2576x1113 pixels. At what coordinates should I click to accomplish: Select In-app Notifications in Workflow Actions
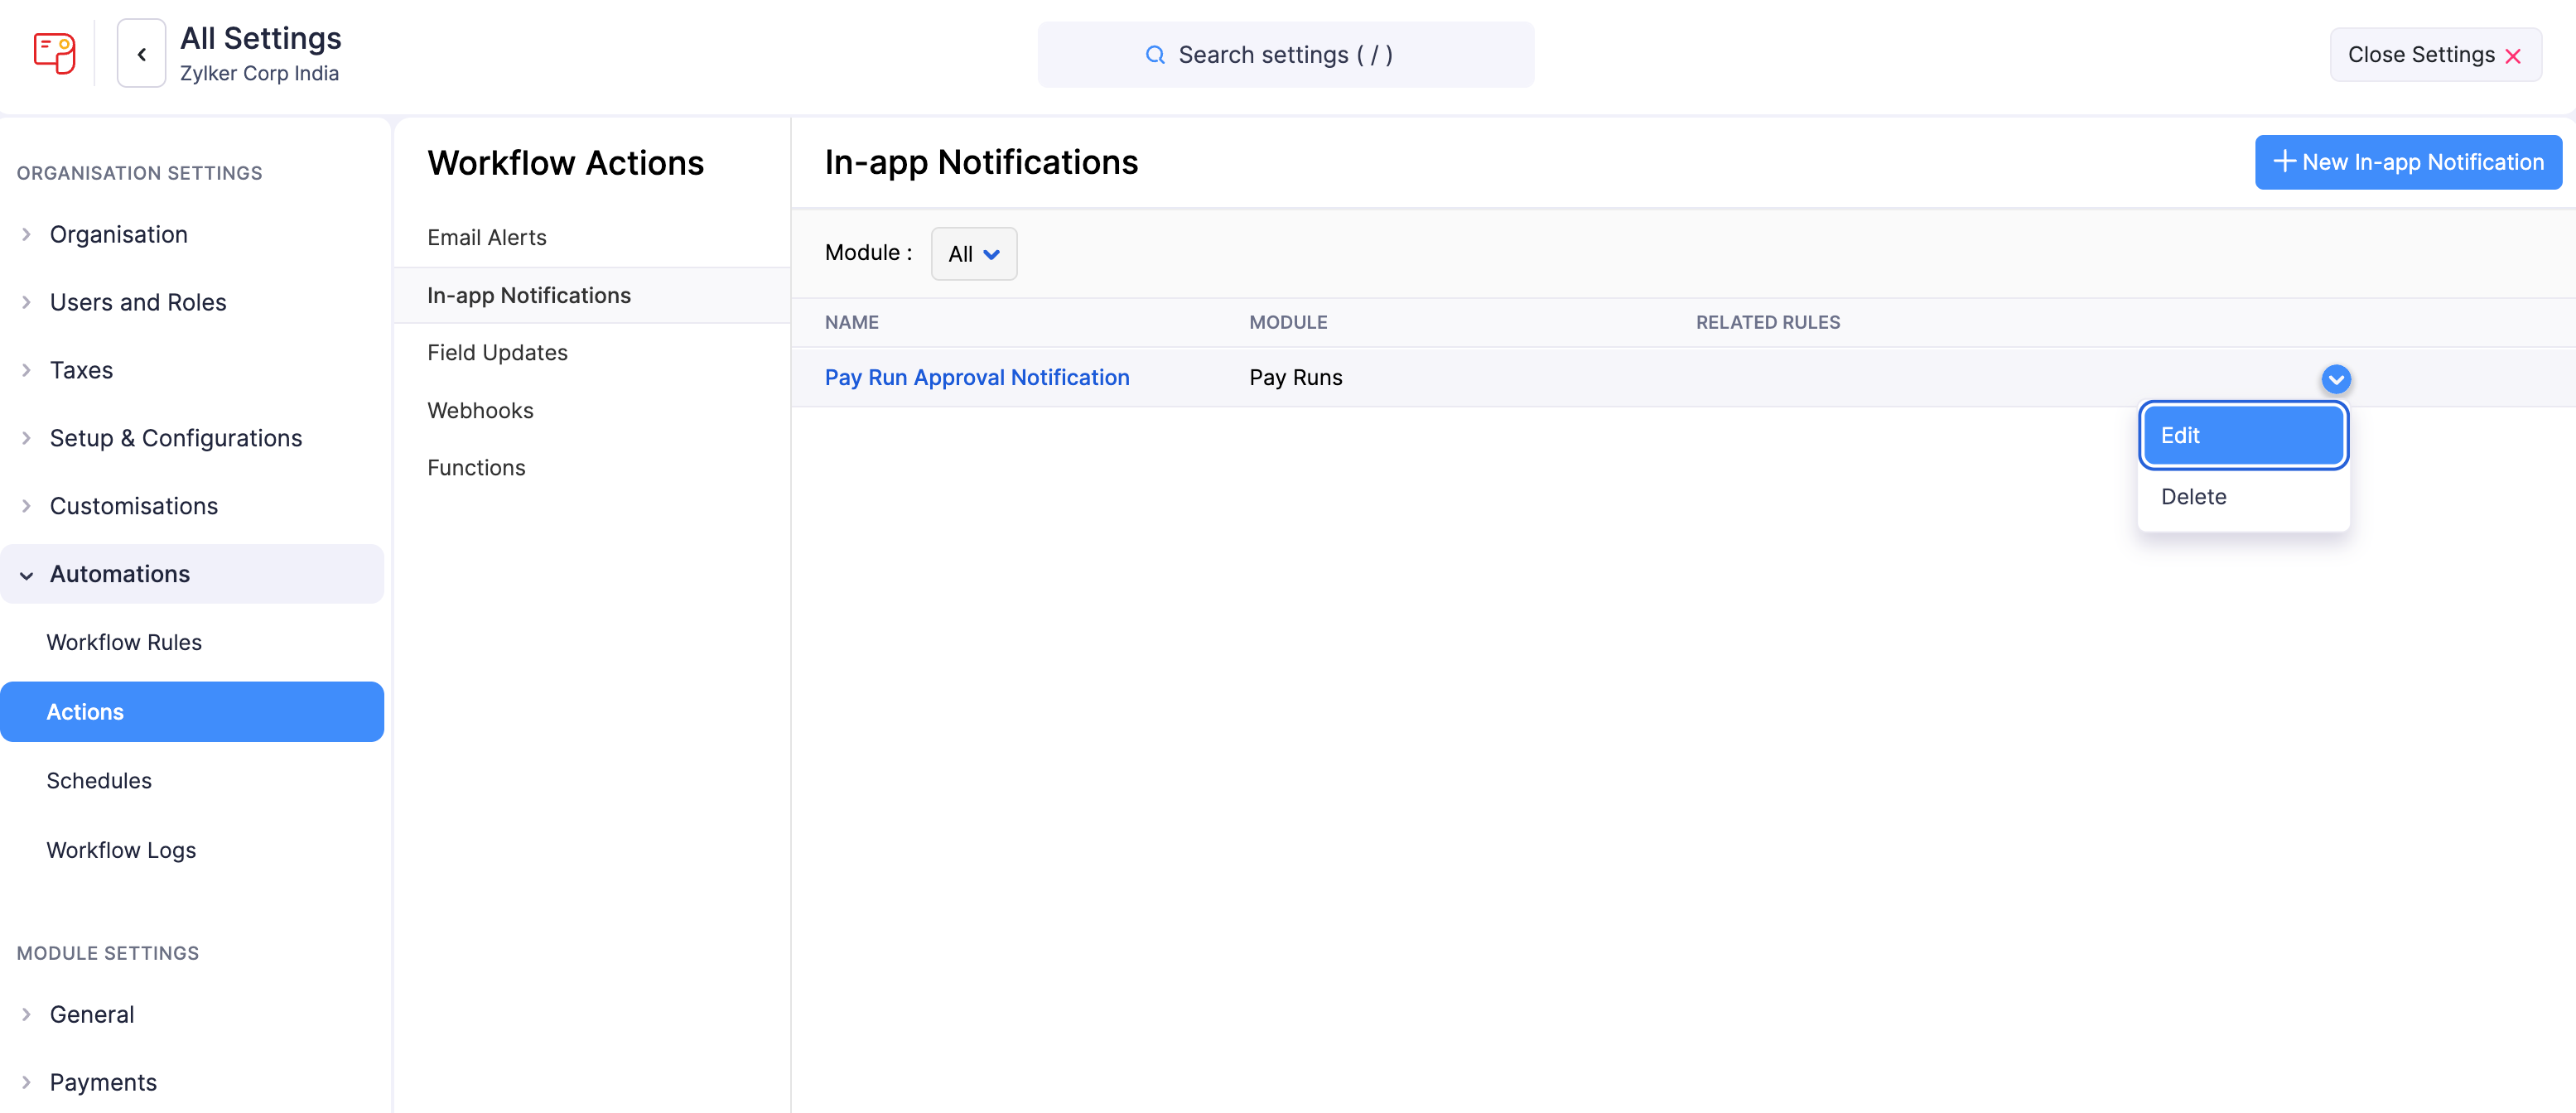coord(592,295)
